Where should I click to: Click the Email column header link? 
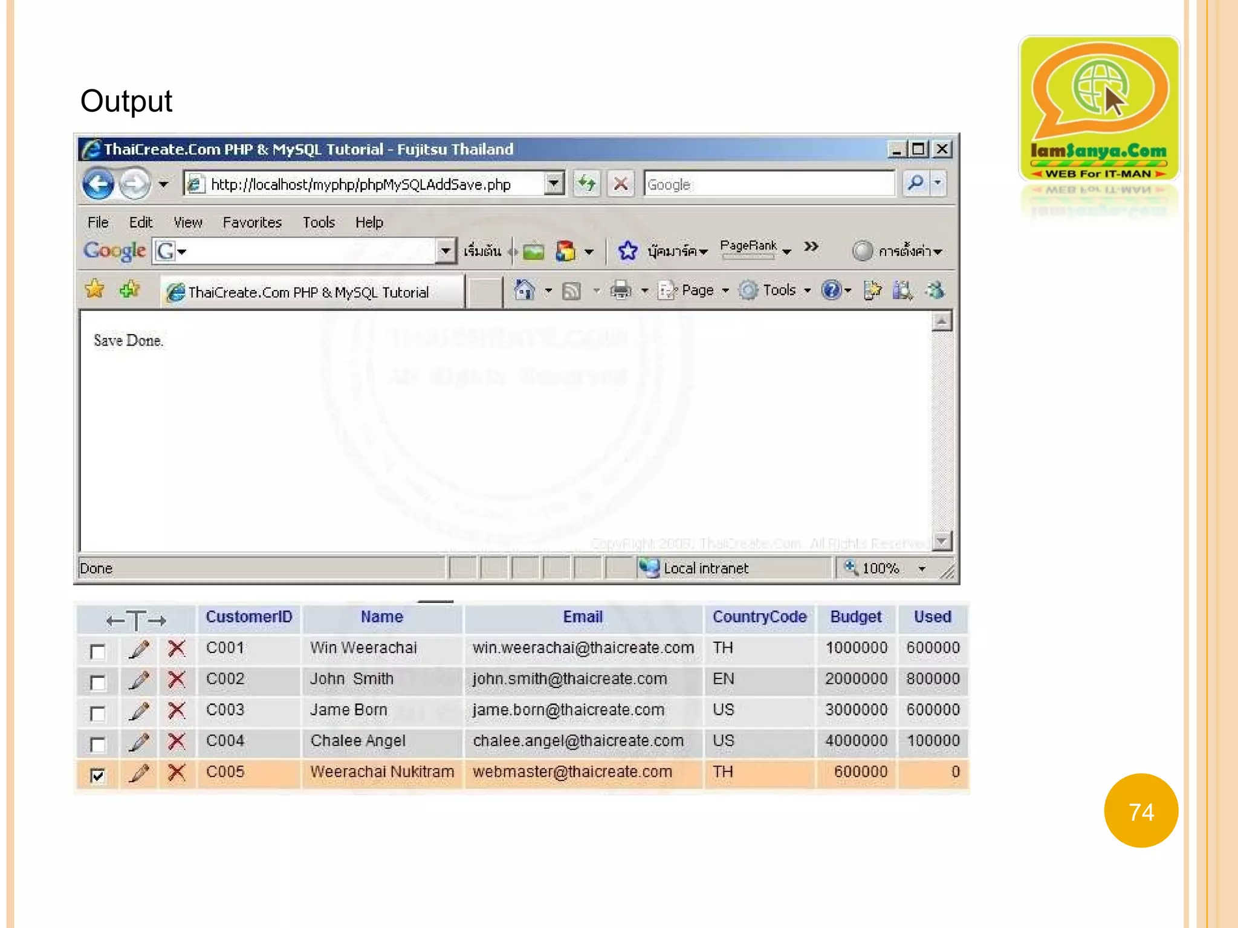(583, 617)
